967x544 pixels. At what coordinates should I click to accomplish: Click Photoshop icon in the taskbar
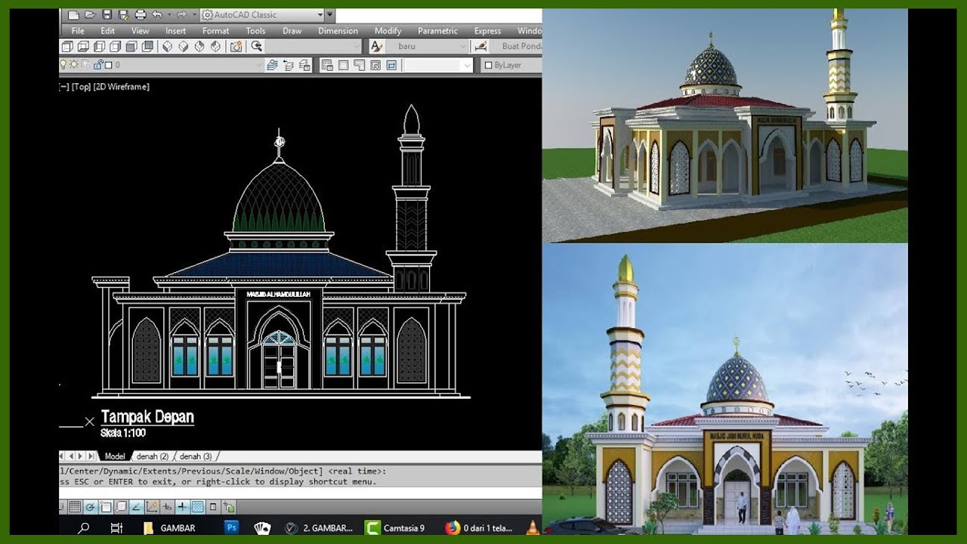[x=232, y=528]
